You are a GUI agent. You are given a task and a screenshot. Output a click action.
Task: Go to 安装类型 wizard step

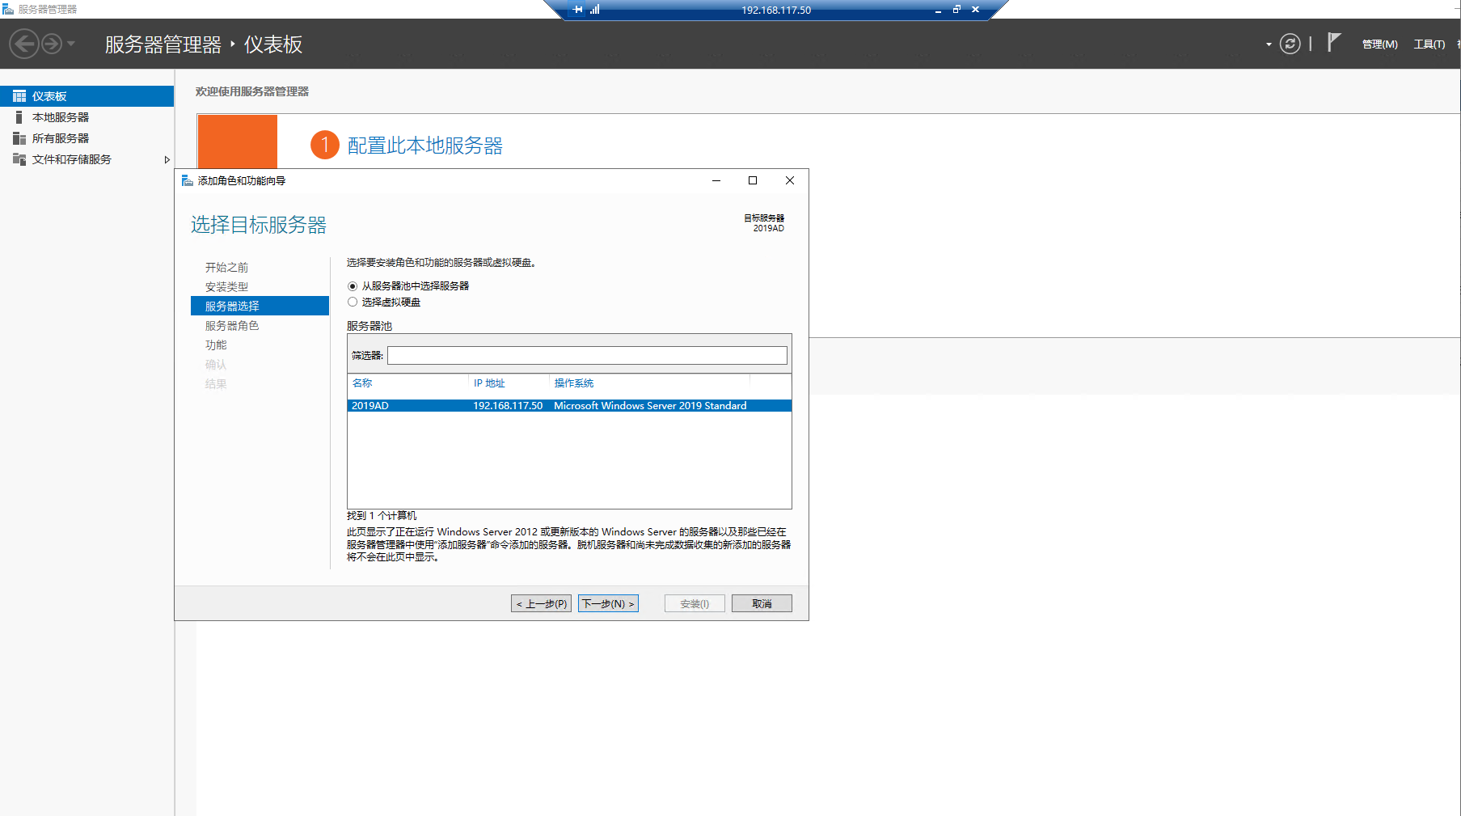click(226, 287)
